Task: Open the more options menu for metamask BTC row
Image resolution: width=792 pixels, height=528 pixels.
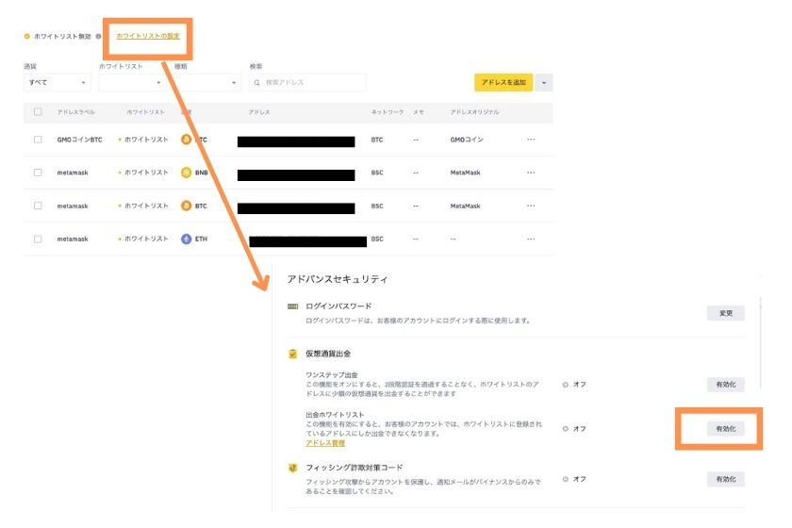Action: (x=531, y=206)
